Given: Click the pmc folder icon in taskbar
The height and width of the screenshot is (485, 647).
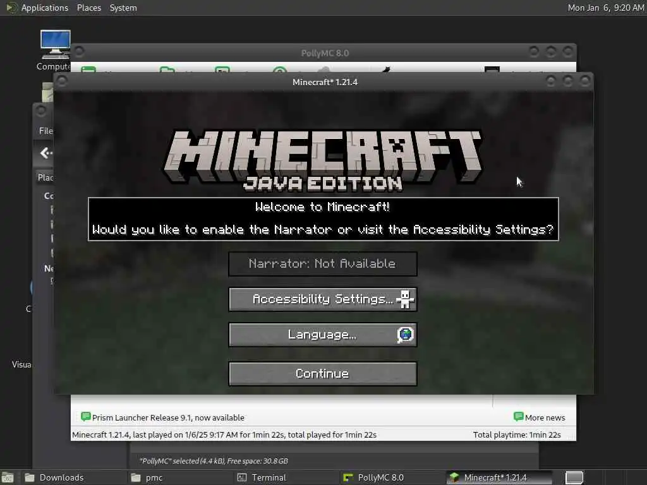Looking at the screenshot, I should tap(136, 477).
